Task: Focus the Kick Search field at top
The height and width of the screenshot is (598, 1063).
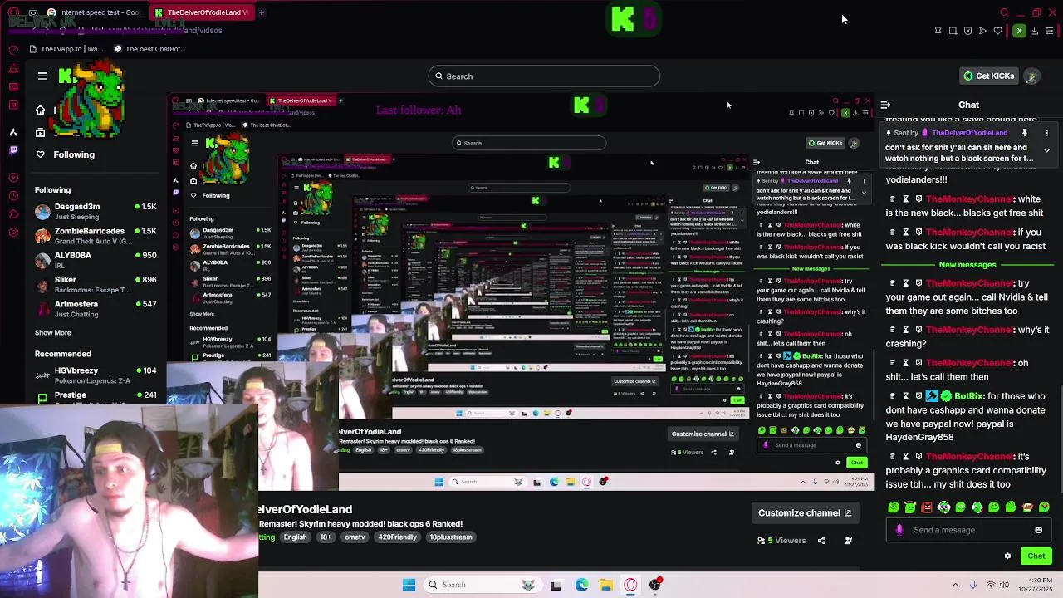Action: pos(544,76)
